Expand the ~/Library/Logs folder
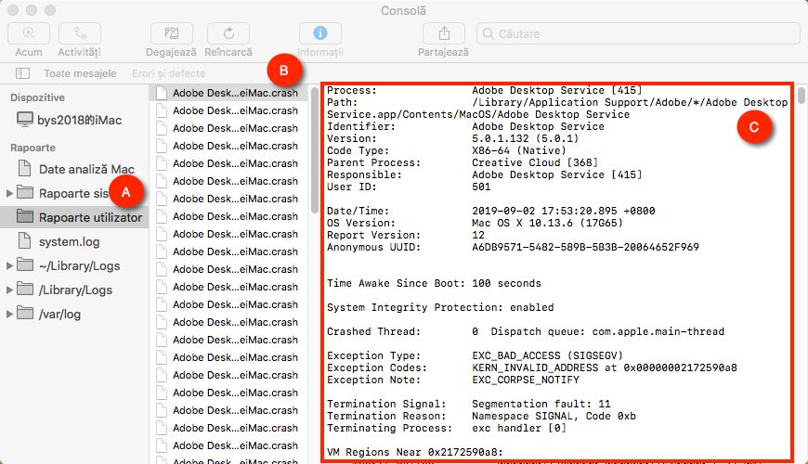Image resolution: width=808 pixels, height=464 pixels. pyautogui.click(x=9, y=265)
